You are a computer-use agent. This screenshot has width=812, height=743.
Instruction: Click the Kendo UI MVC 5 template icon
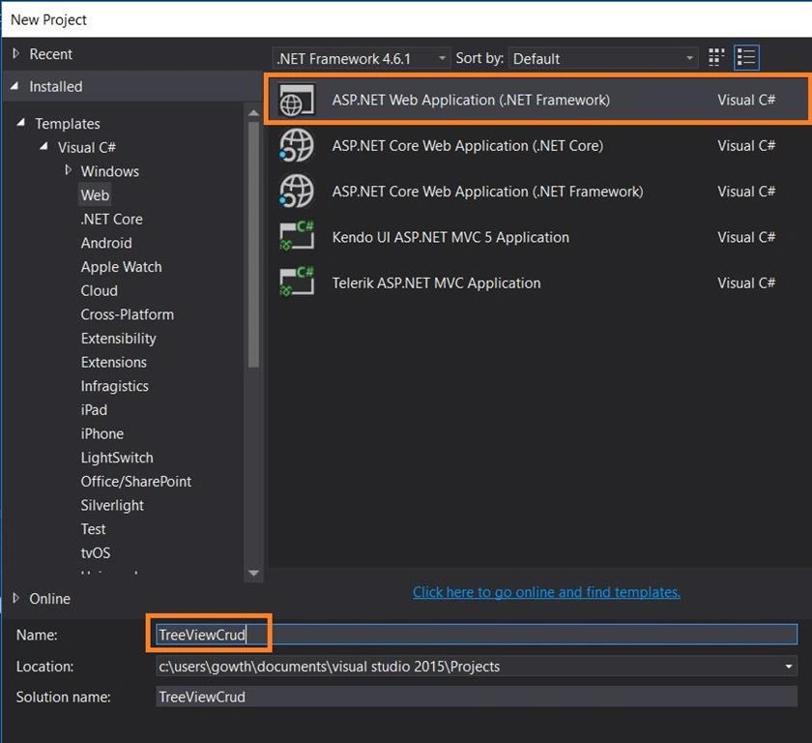tap(297, 236)
